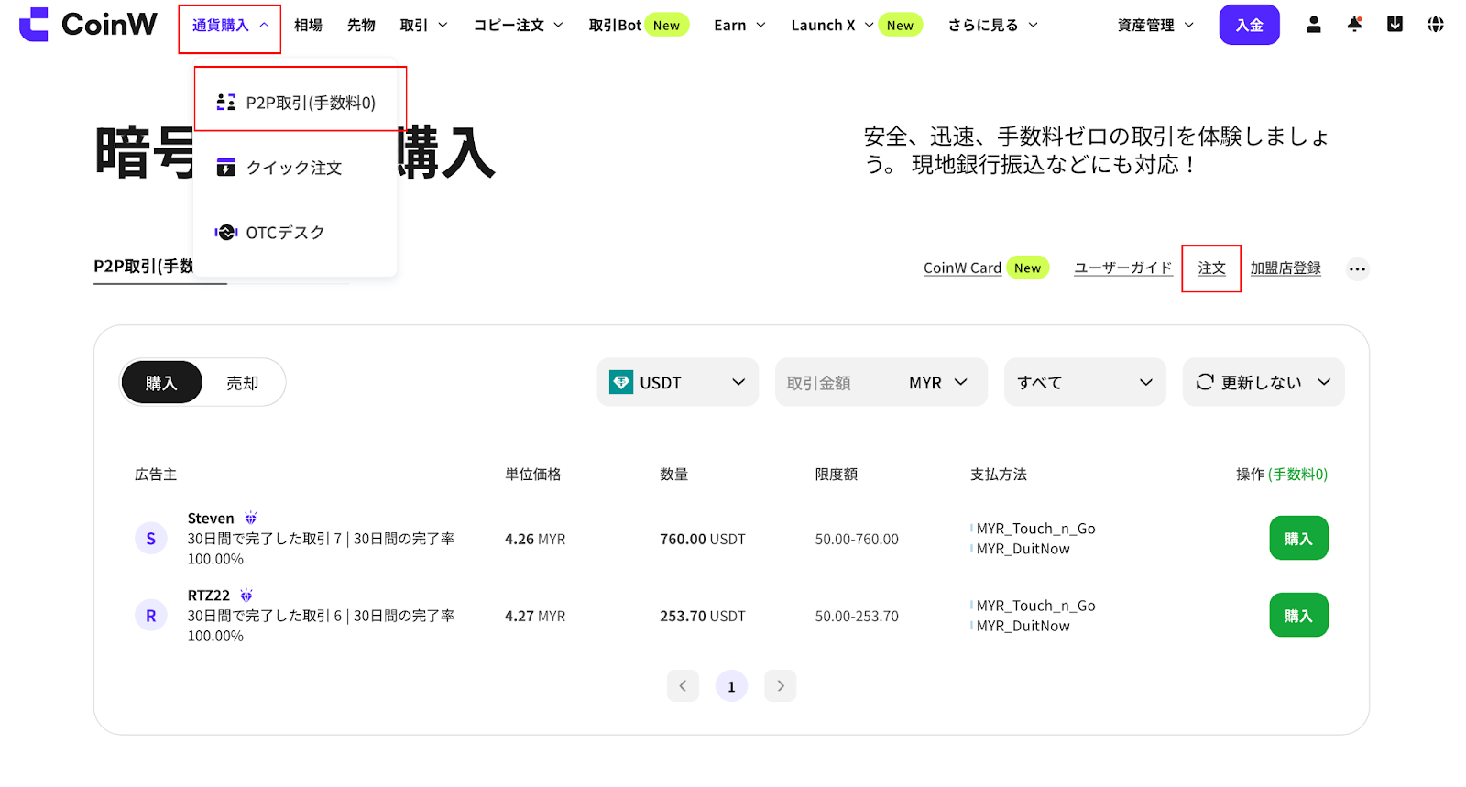Click the 支払方法 column header
This screenshot has width=1466, height=787.
(x=999, y=475)
